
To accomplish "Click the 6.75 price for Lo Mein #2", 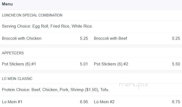I will (x=176, y=102).
